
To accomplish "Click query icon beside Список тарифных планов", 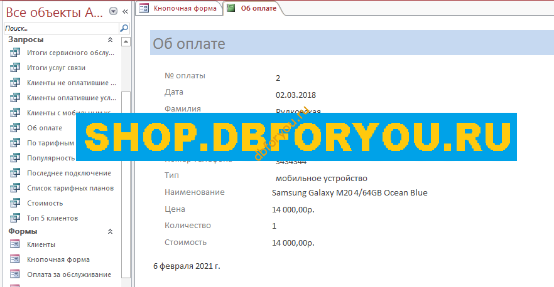I will [15, 188].
